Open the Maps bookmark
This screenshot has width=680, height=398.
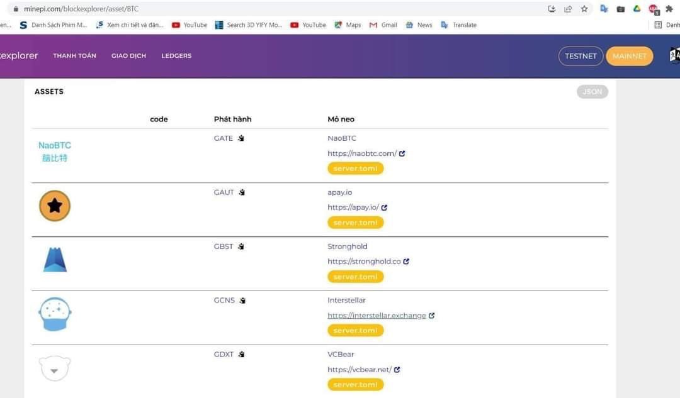click(x=348, y=25)
